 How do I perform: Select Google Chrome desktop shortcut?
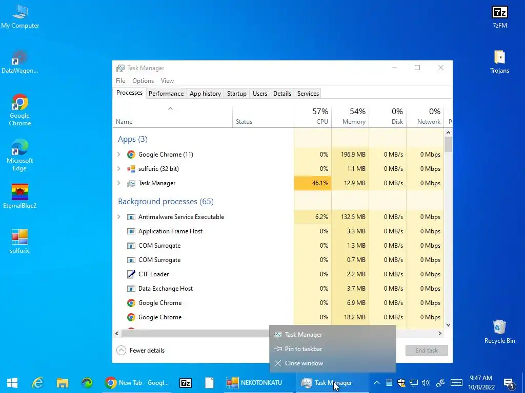(x=20, y=111)
